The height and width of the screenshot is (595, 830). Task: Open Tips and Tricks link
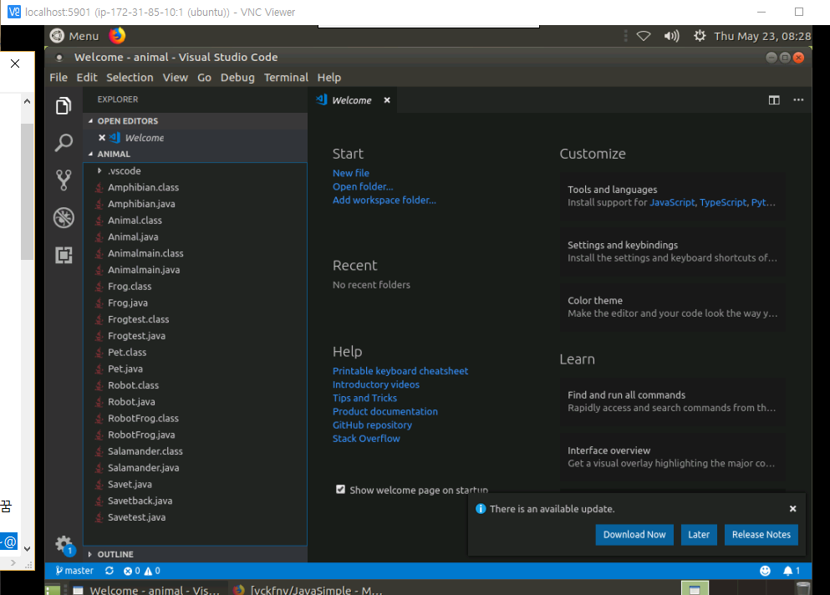tap(364, 398)
